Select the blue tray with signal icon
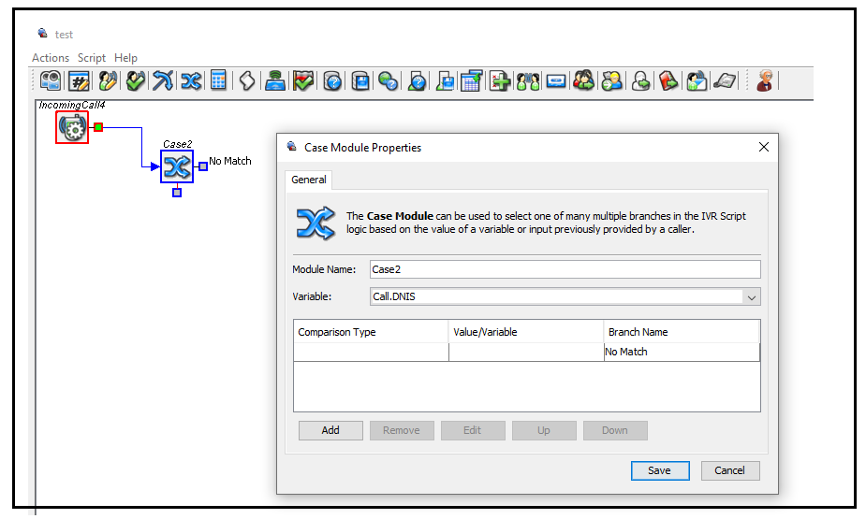This screenshot has width=866, height=519. tap(275, 81)
